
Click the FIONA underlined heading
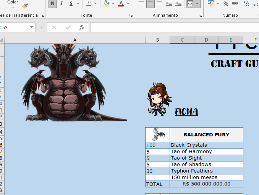[186, 112]
